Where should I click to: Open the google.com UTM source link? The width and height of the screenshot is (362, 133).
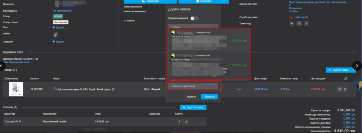16,62
